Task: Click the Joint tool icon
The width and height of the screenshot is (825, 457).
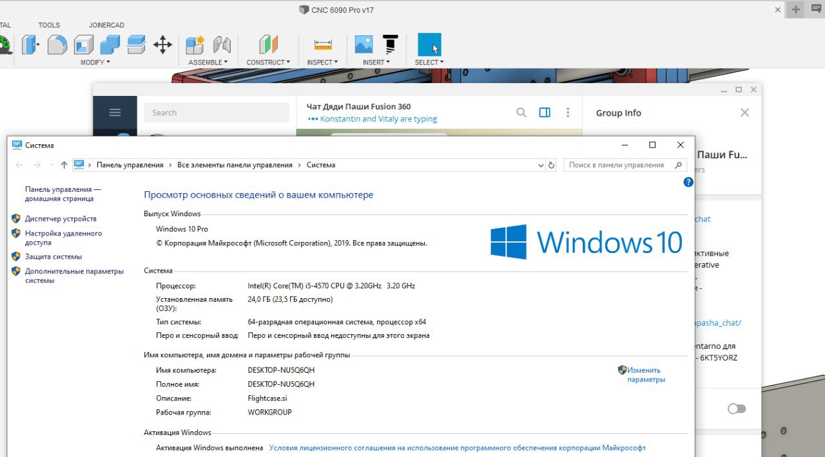Action: [x=222, y=44]
